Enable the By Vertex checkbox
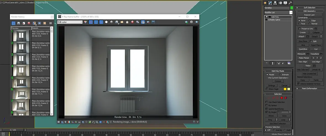The width and height of the screenshot is (326, 136). 267,106
